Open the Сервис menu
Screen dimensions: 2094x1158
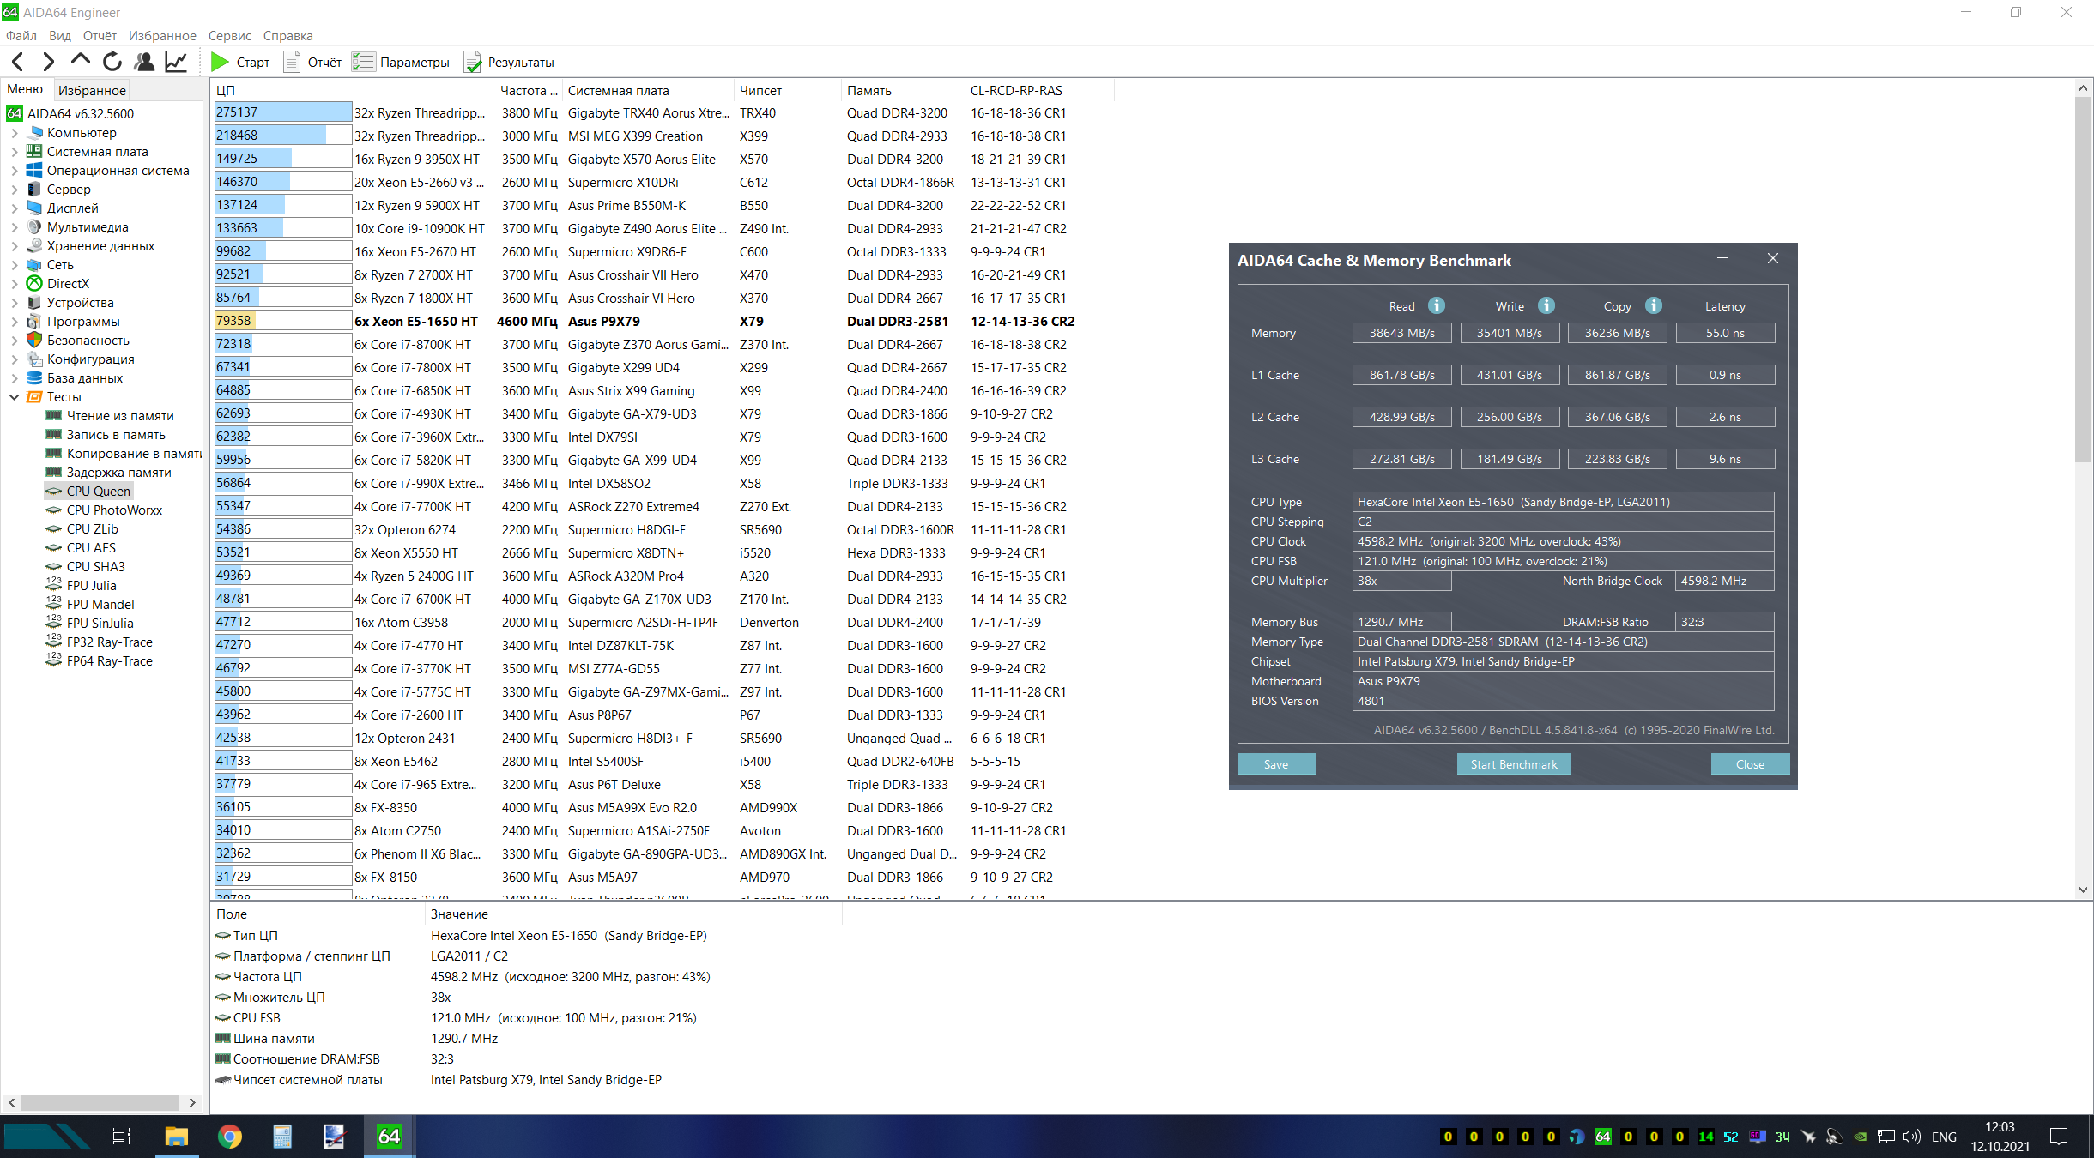click(x=229, y=36)
